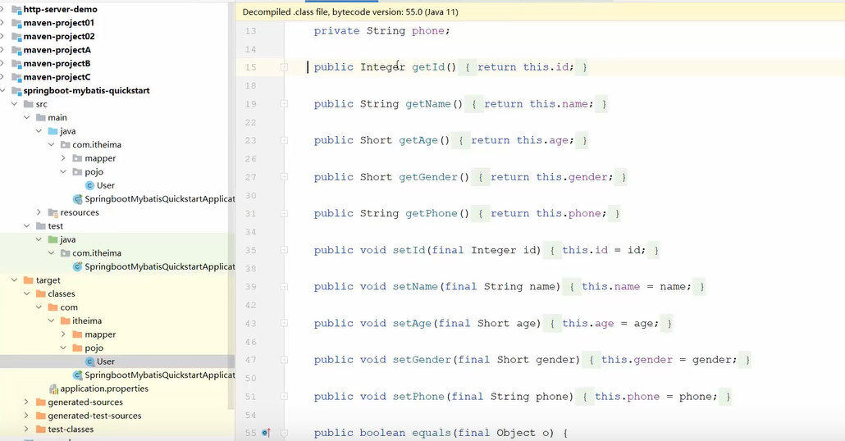Screen dimensions: 845x441
Task: Toggle fold of getName method on line 19
Action: point(284,104)
